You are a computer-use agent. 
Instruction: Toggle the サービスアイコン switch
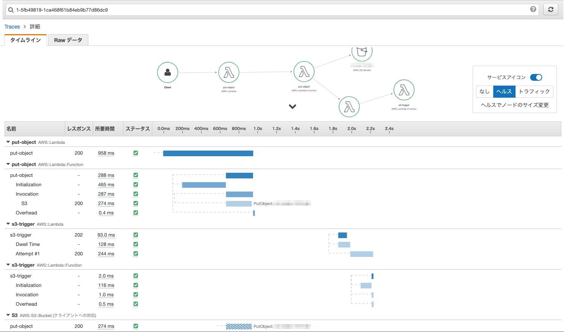pos(536,77)
